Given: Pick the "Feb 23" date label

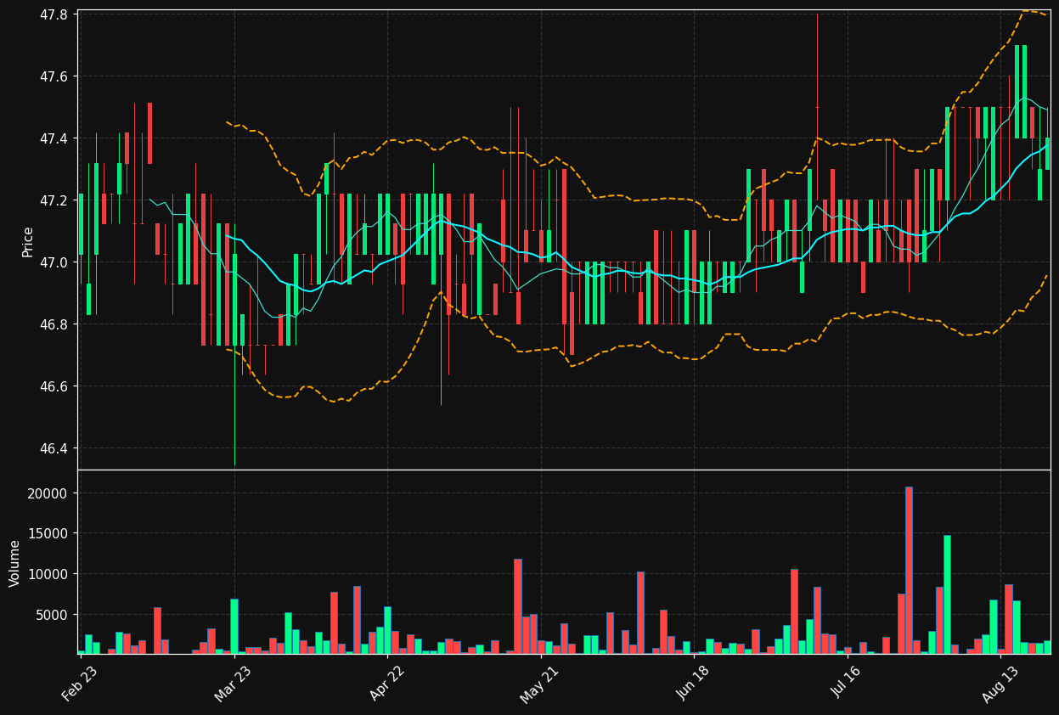Looking at the screenshot, I should point(79,684).
